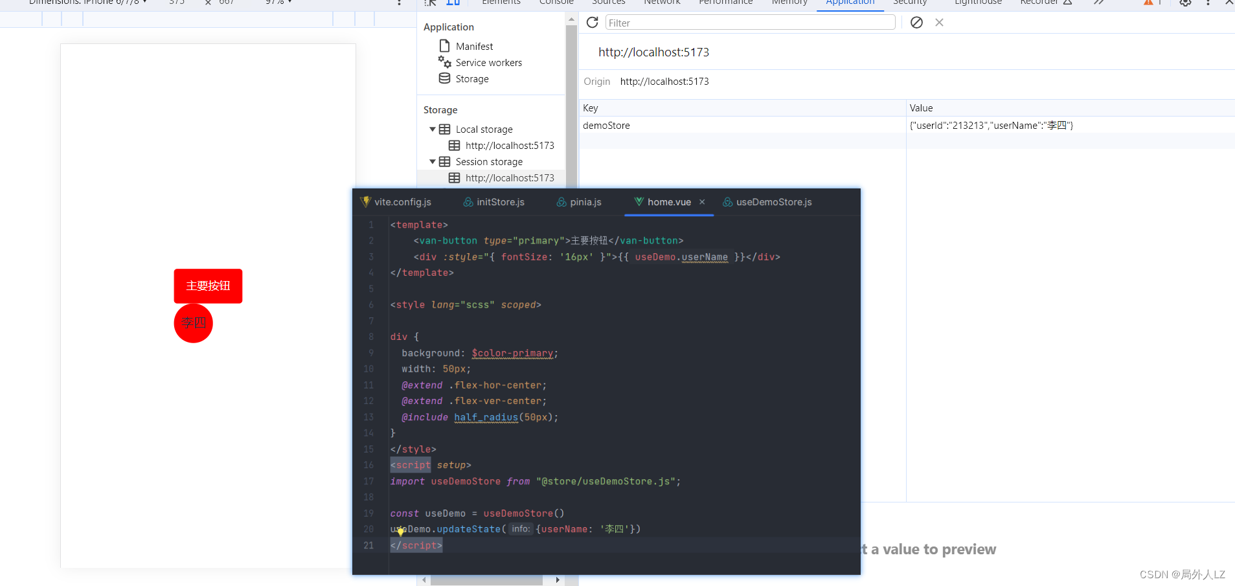Open the Manifest item in the Application sidebar

474,47
